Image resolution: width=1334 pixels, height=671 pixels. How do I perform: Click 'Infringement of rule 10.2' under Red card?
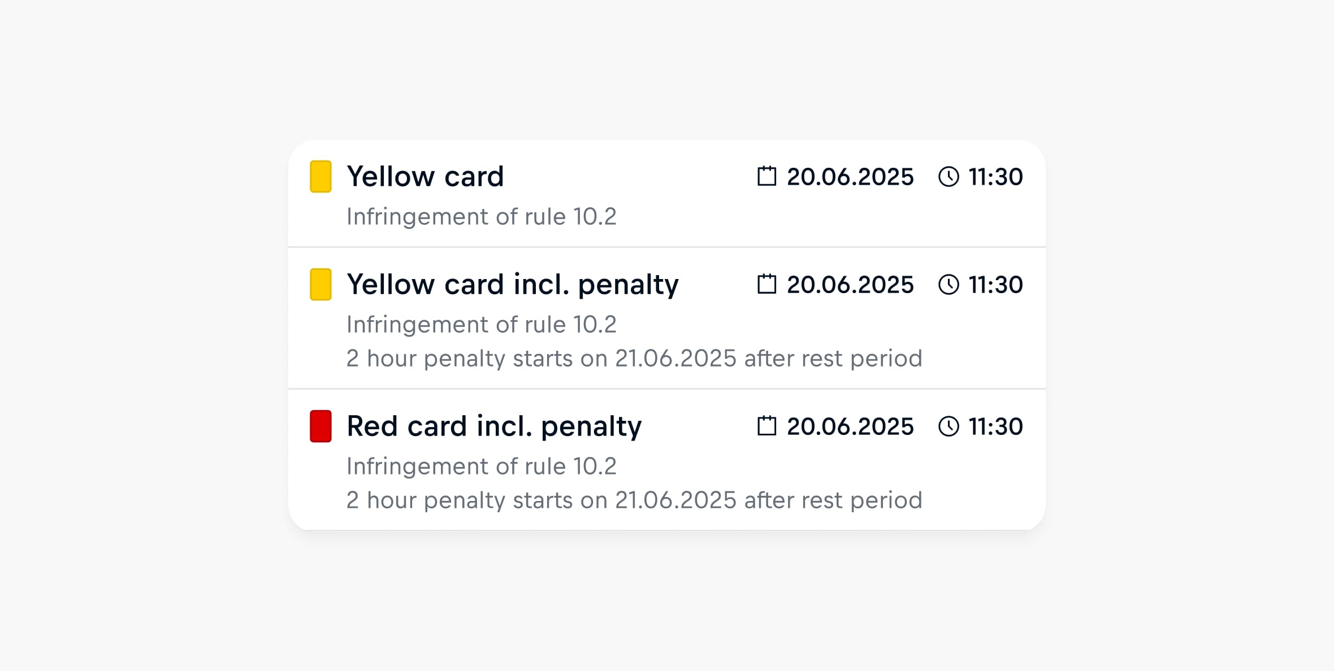coord(481,467)
